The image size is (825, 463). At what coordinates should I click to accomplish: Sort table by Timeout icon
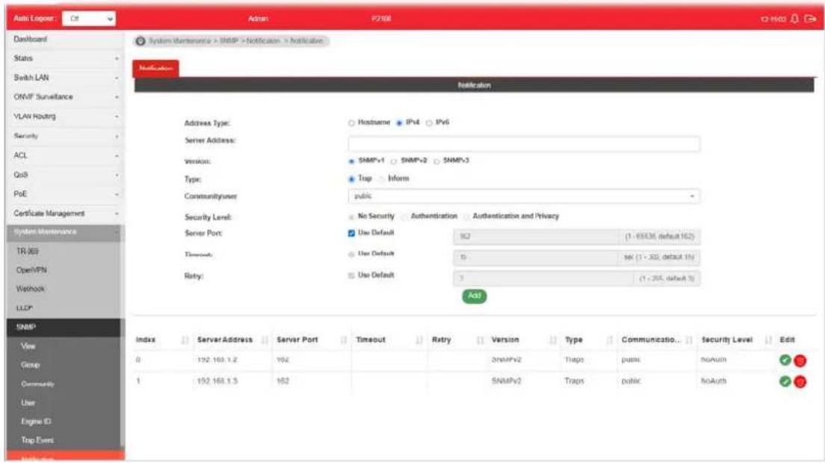pos(419,340)
